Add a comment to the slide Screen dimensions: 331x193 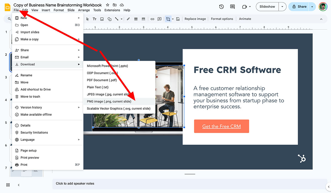tap(159, 19)
